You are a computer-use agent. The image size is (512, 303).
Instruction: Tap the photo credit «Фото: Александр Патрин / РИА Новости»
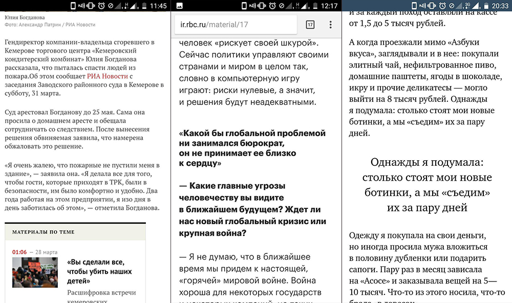tap(50, 25)
